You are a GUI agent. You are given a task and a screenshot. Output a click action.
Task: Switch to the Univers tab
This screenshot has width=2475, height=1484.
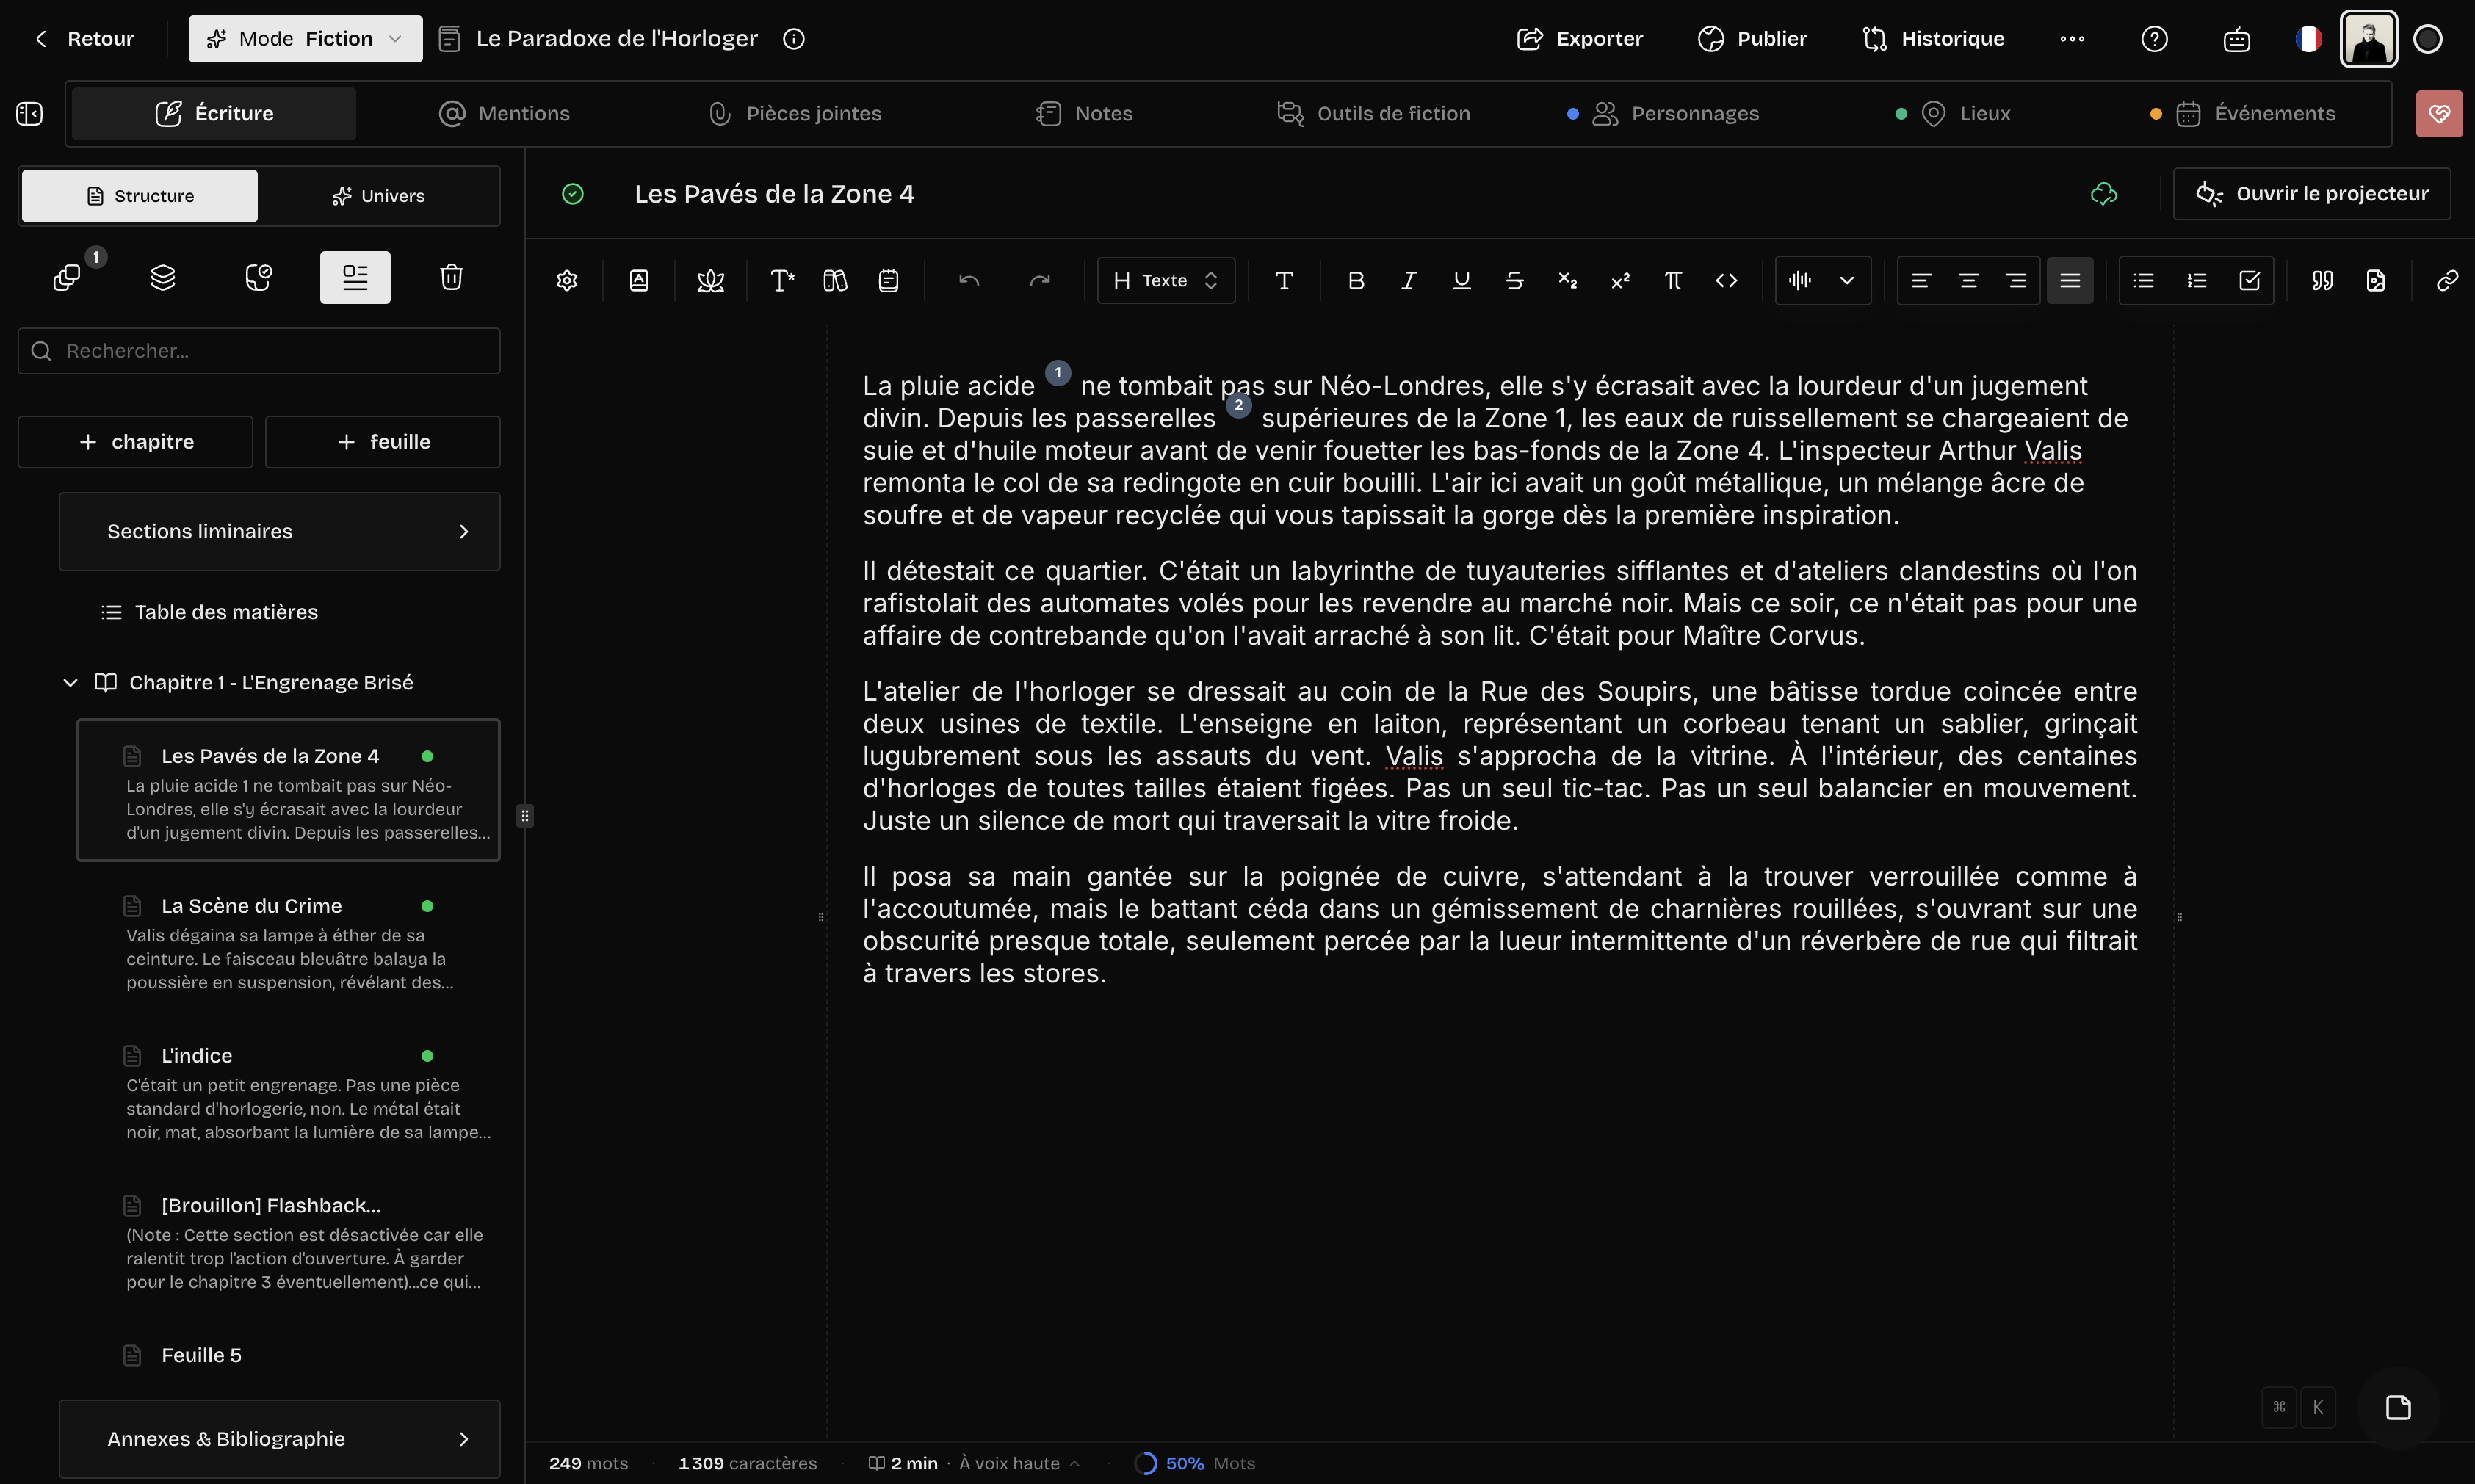(x=380, y=195)
